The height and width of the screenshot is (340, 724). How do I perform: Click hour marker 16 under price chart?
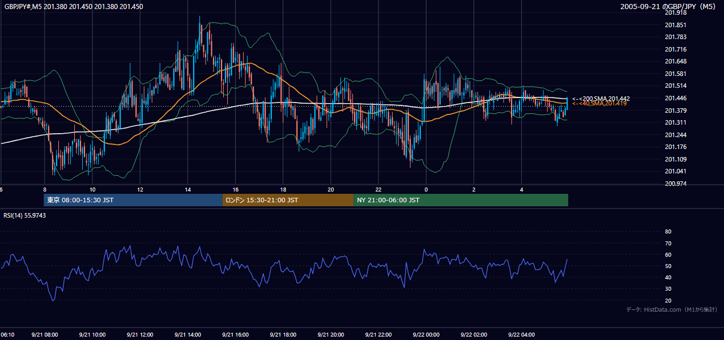[x=235, y=190]
